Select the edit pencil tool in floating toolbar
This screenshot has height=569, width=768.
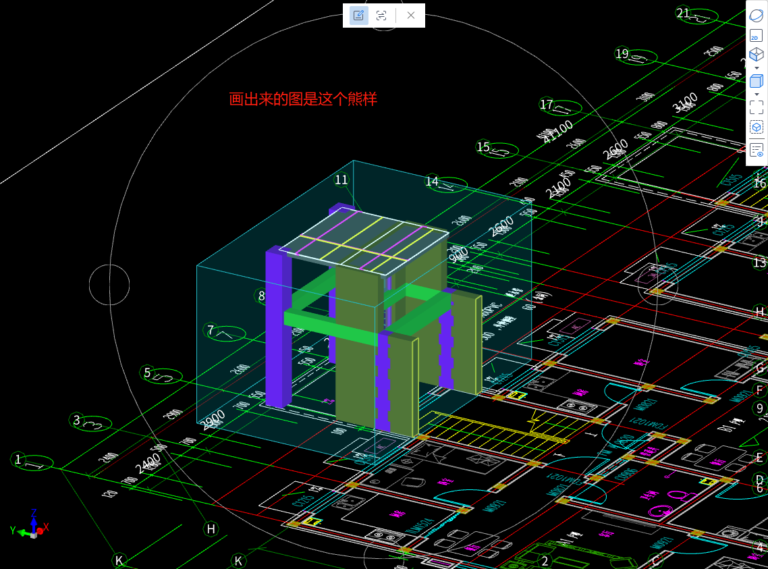click(x=358, y=16)
